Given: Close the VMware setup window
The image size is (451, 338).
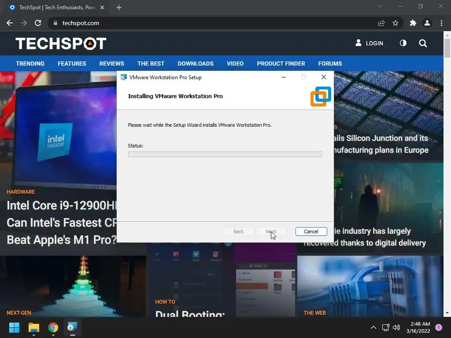Looking at the screenshot, I should 324,77.
